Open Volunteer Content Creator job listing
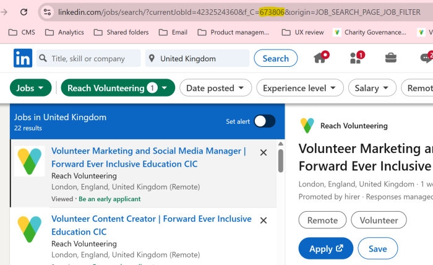Image resolution: width=433 pixels, height=265 pixels. coord(152,225)
